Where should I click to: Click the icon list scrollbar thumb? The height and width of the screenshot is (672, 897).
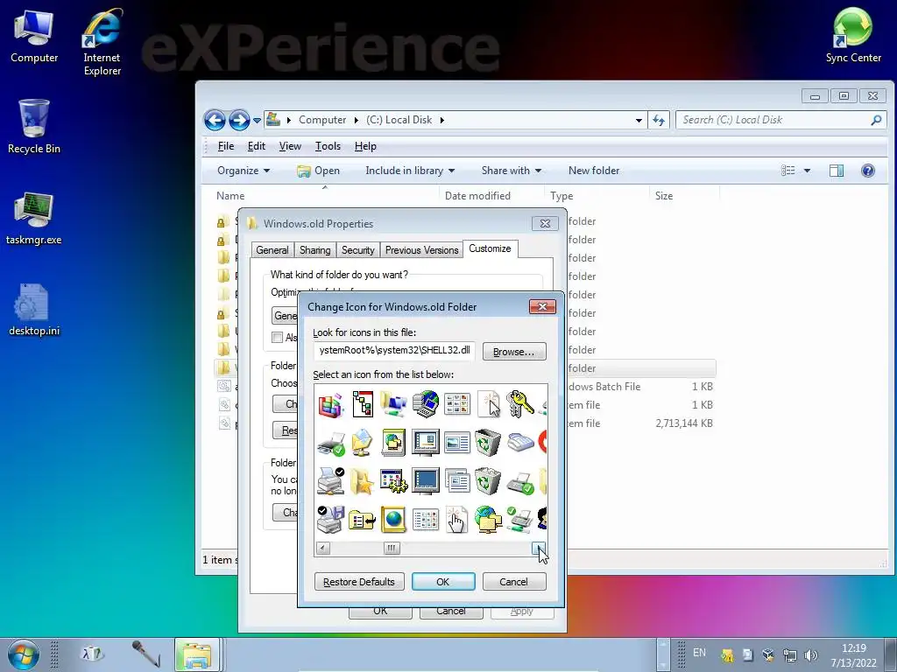click(392, 549)
